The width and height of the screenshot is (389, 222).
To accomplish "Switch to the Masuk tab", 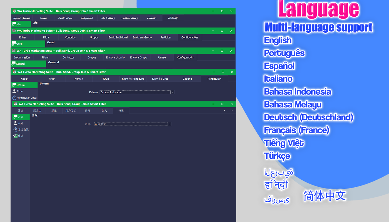I will pos(24,79).
